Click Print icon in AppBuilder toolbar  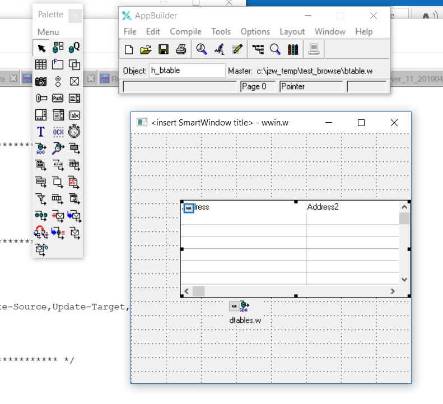(x=181, y=49)
